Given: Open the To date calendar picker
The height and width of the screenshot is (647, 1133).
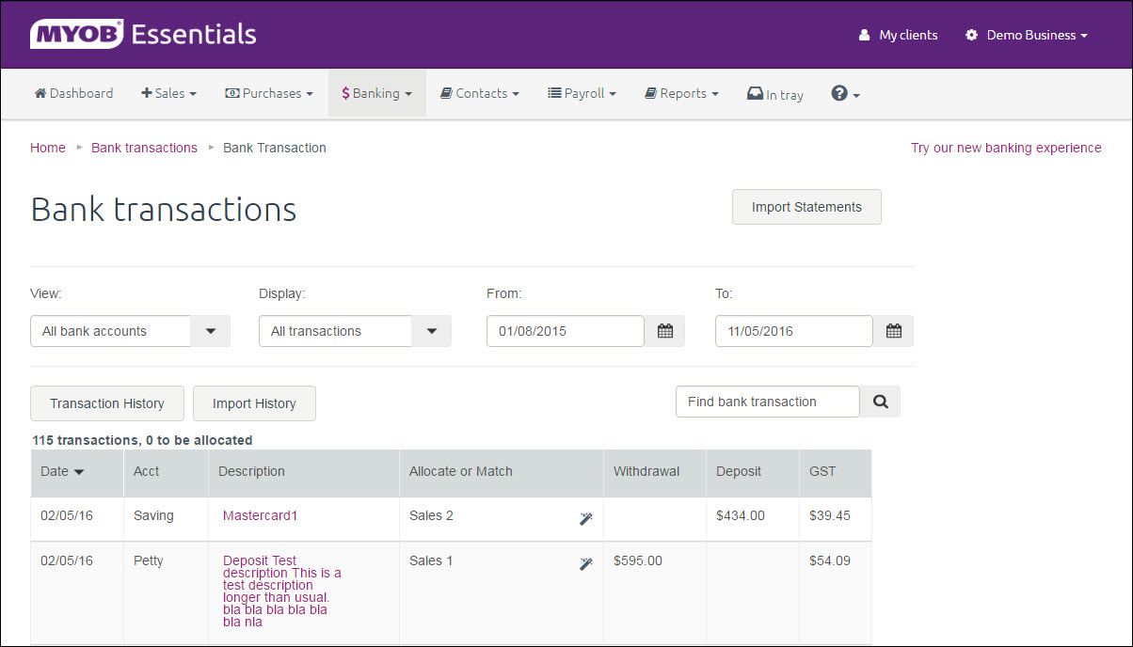Looking at the screenshot, I should click(x=894, y=331).
